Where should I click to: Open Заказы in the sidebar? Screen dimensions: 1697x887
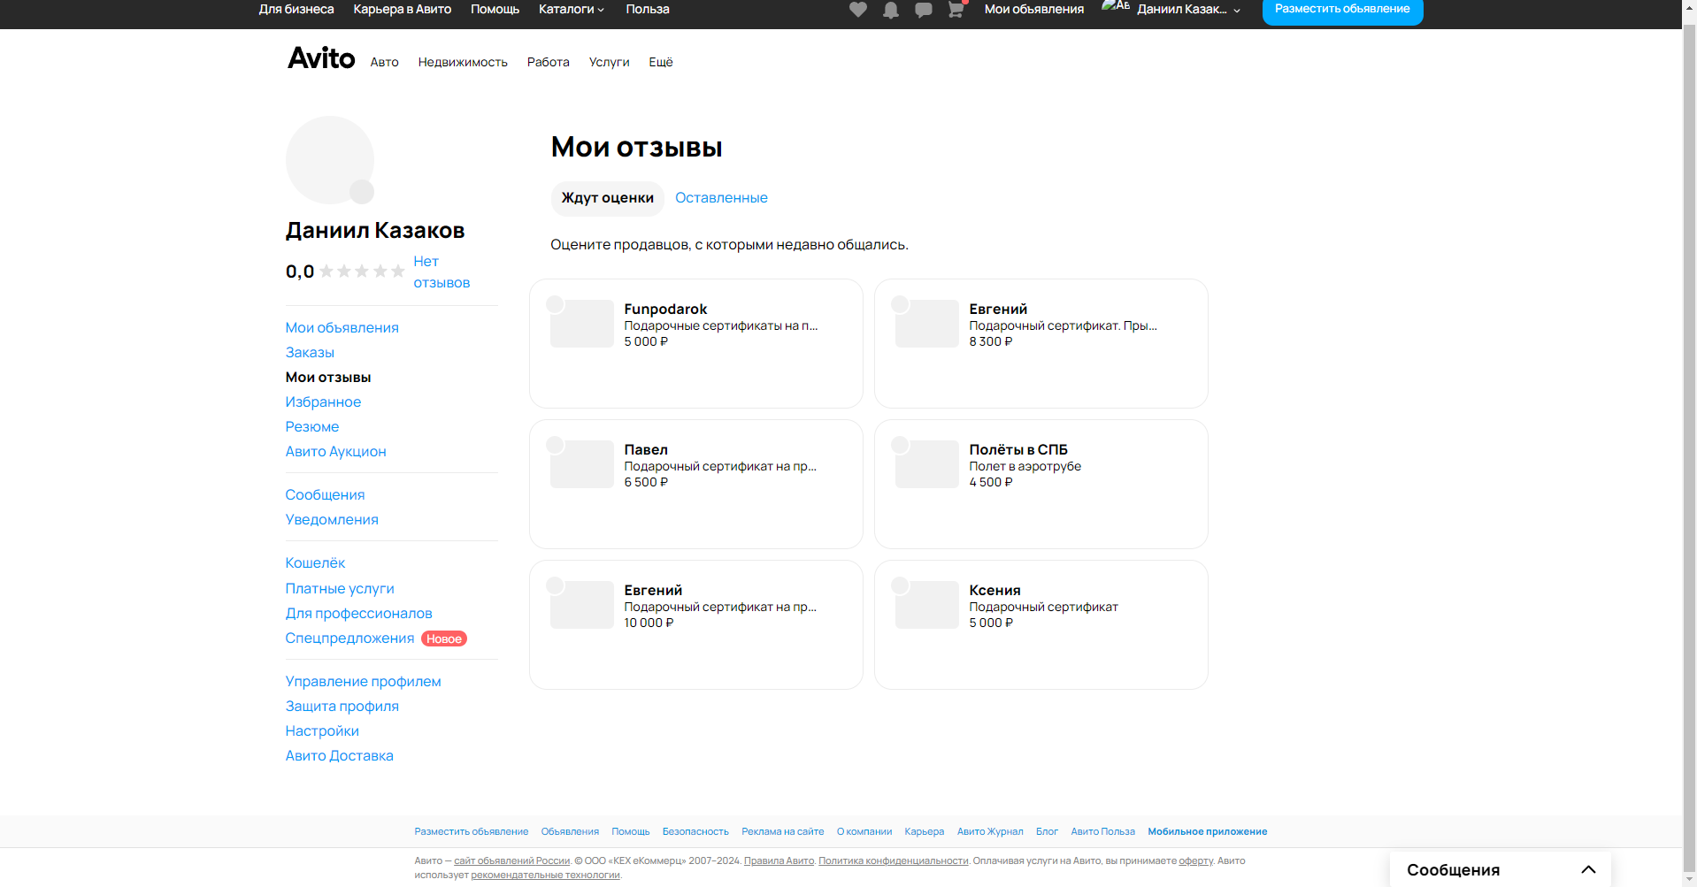coord(310,353)
